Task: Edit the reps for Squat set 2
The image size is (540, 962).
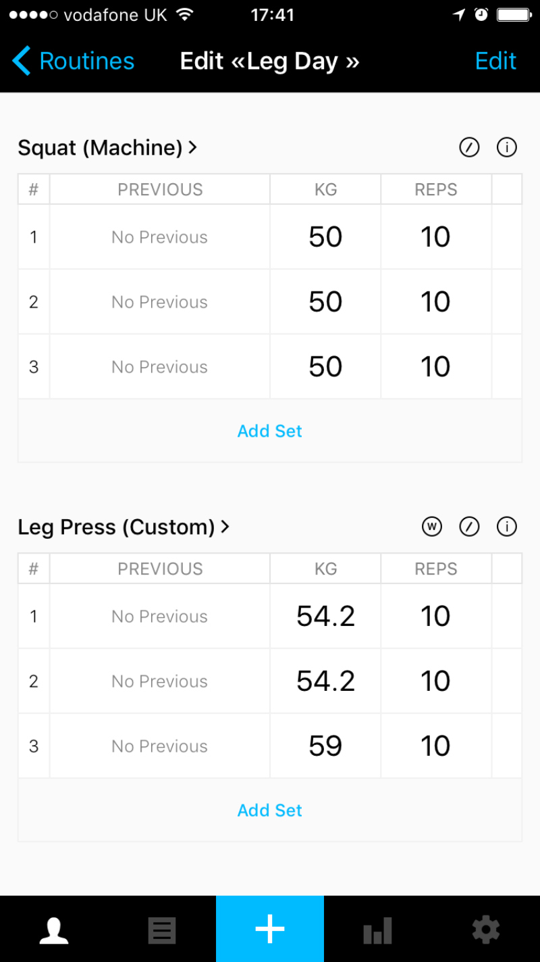Action: pyautogui.click(x=435, y=302)
